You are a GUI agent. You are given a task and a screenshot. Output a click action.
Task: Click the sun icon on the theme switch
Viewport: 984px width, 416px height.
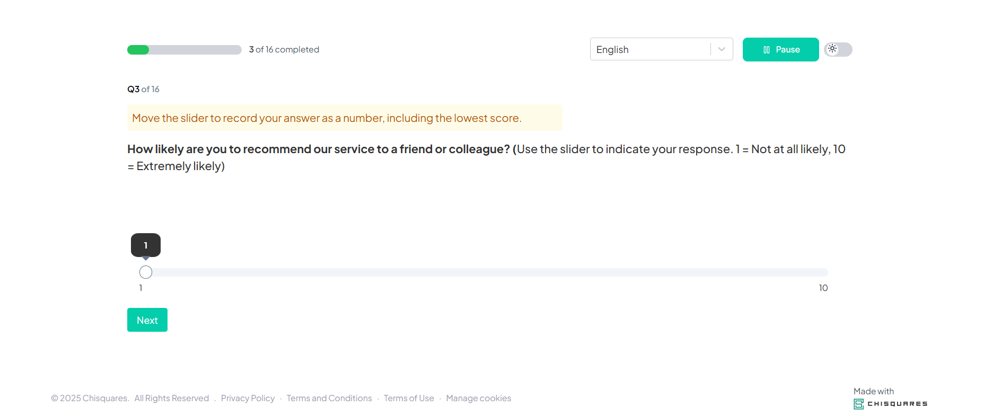click(x=832, y=49)
